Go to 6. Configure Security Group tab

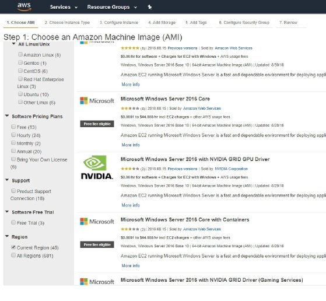point(244,23)
